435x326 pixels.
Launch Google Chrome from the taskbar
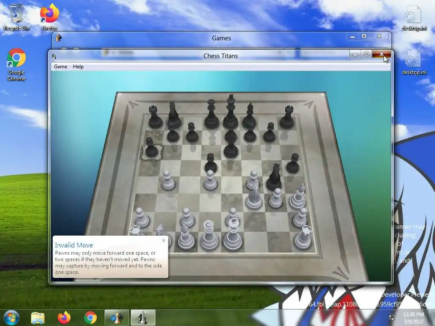pyautogui.click(x=90, y=318)
